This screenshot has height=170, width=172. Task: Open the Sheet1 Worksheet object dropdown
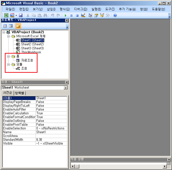pyautogui.click(x=65, y=88)
